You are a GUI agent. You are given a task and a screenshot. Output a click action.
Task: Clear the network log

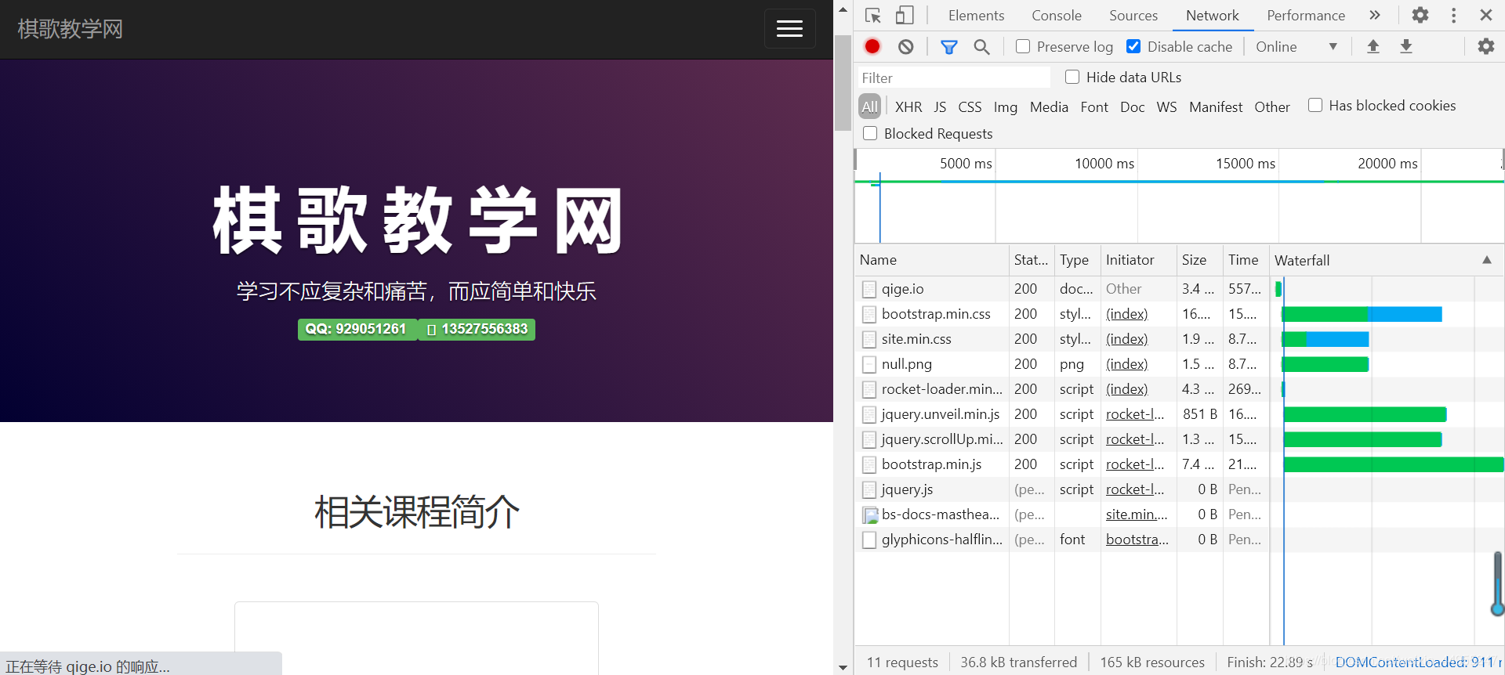click(x=906, y=47)
